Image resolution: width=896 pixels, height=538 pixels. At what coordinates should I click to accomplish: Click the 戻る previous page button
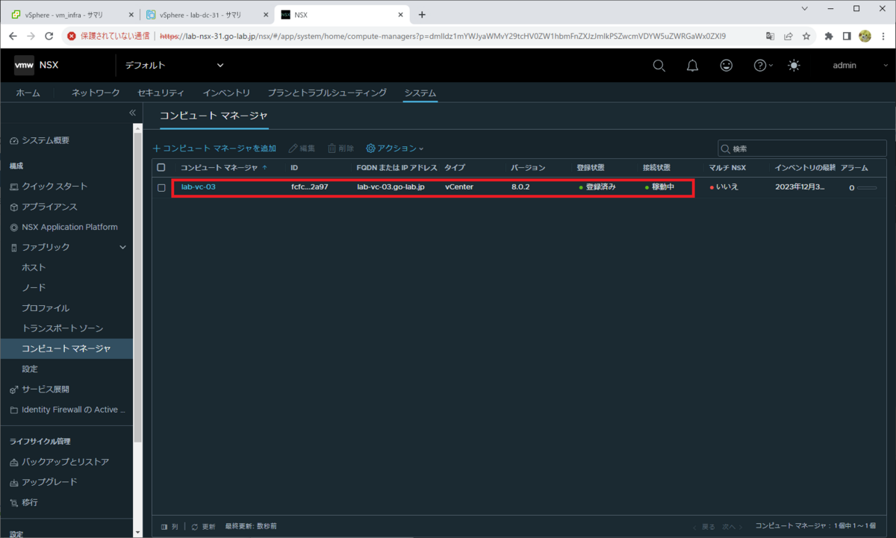point(703,526)
